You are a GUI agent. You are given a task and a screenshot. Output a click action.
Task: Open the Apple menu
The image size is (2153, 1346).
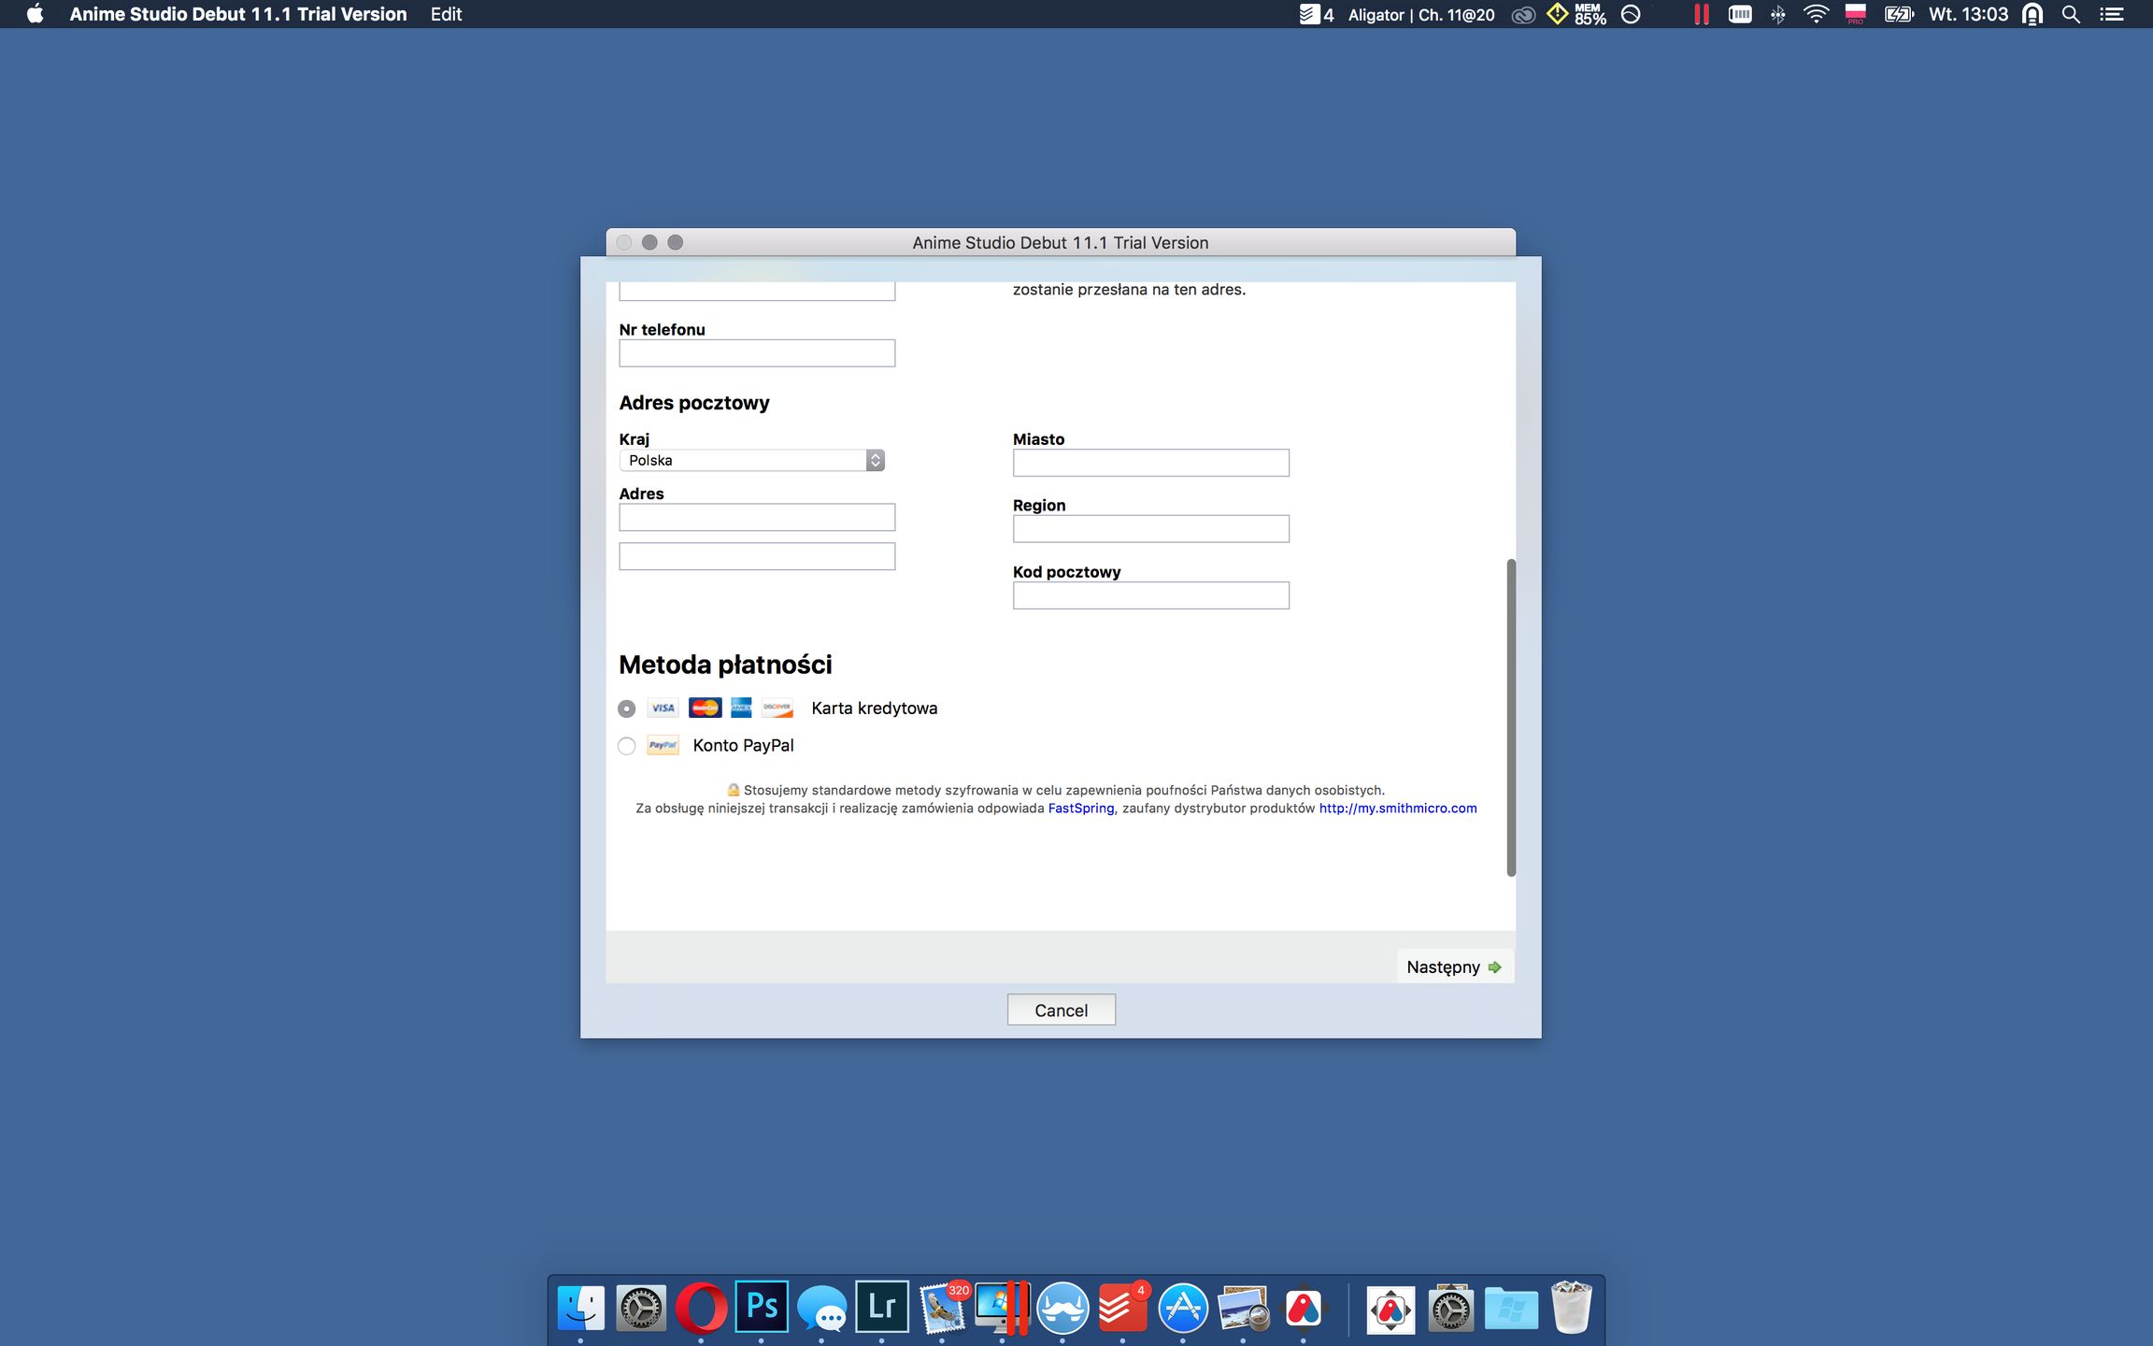click(34, 14)
